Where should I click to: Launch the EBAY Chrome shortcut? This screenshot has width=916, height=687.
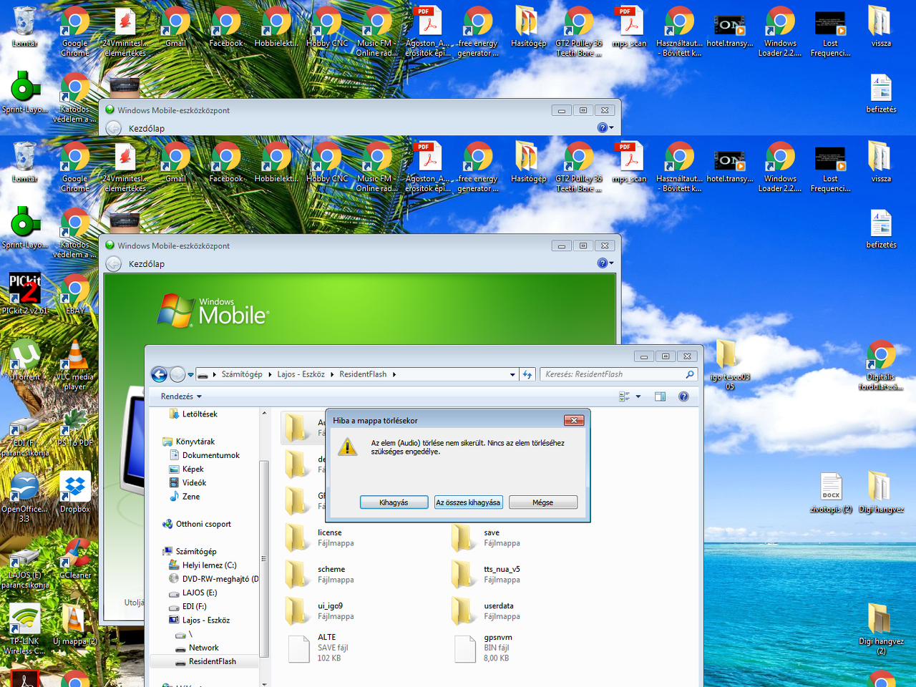point(74,293)
